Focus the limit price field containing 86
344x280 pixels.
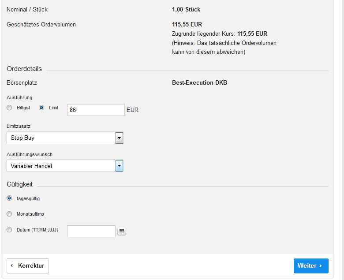95,110
